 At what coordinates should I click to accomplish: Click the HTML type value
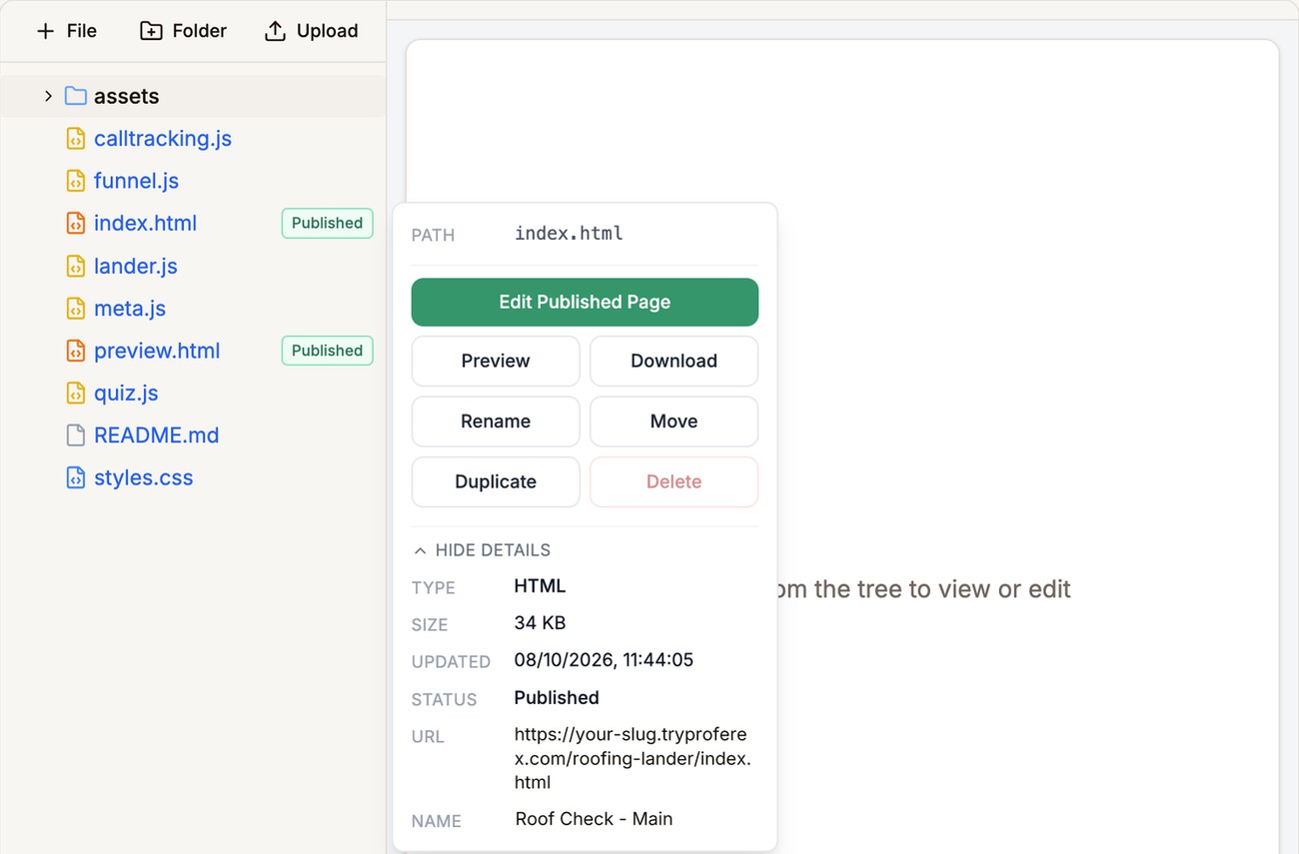(540, 586)
